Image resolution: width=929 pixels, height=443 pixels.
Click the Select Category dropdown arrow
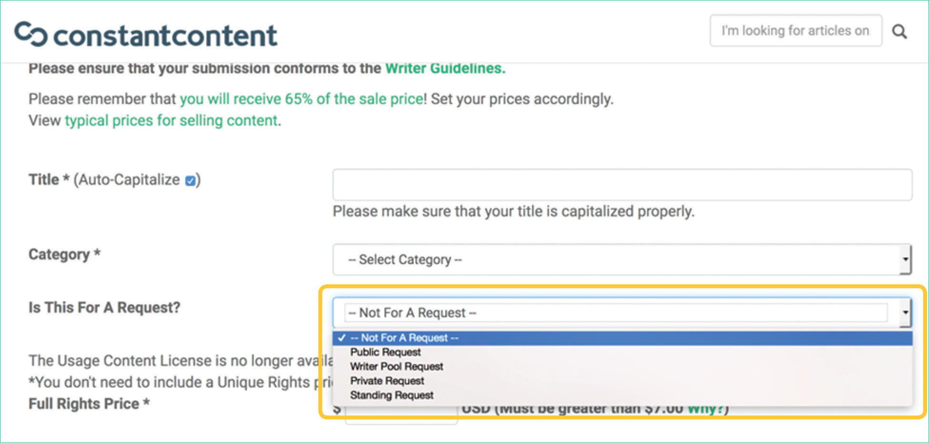pos(905,260)
